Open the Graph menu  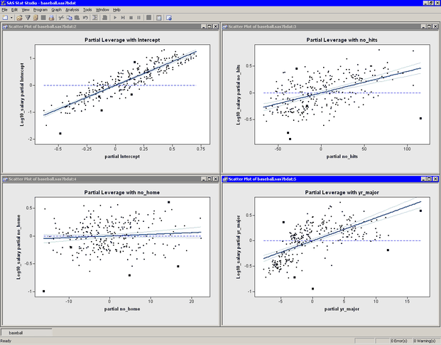tap(56, 10)
